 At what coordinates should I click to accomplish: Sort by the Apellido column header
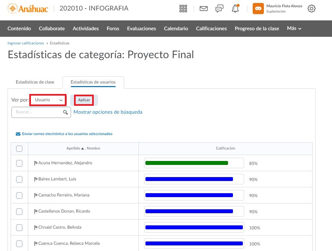pos(73,148)
